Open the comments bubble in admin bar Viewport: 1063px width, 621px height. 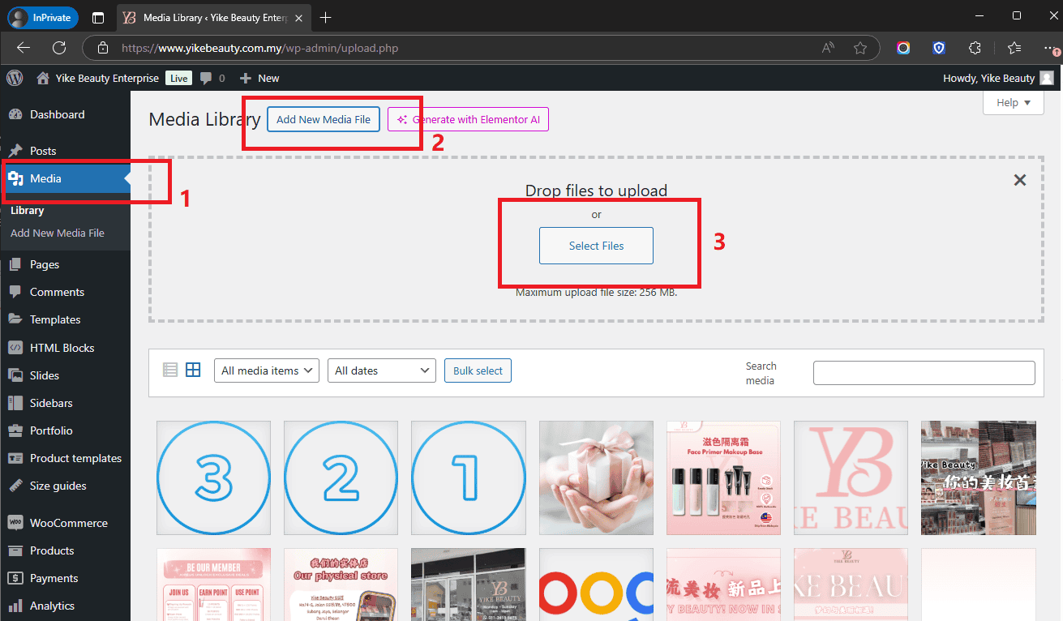212,79
